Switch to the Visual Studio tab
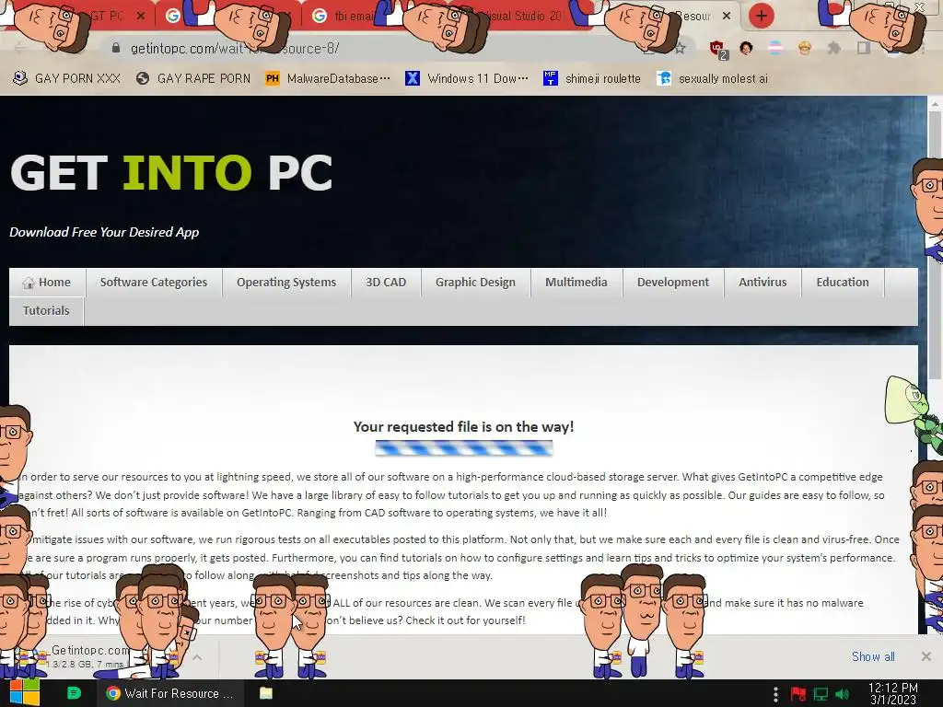This screenshot has height=707, width=943. 522,16
